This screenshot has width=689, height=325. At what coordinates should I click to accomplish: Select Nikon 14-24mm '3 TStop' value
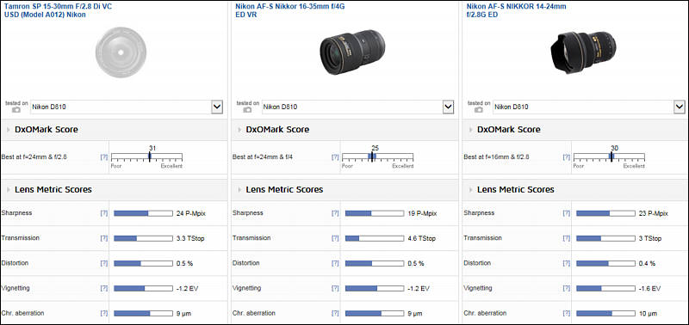pyautogui.click(x=650, y=239)
